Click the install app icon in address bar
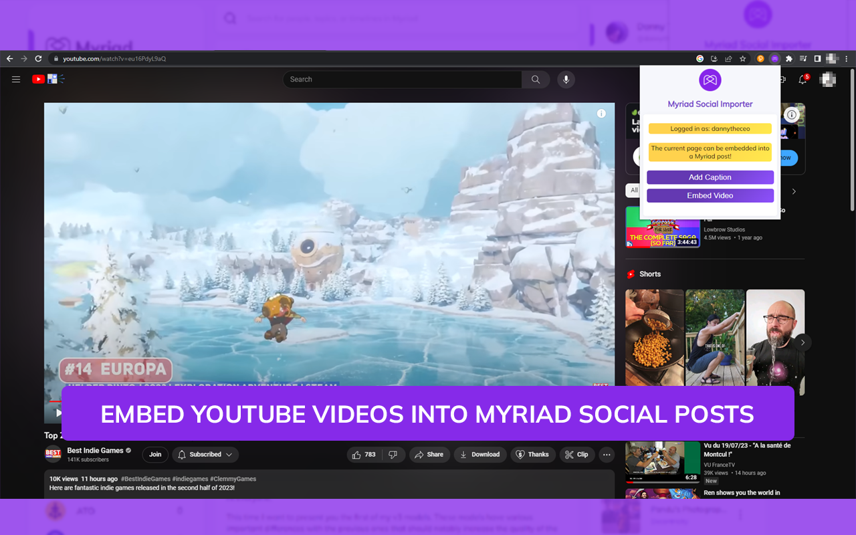 point(714,59)
